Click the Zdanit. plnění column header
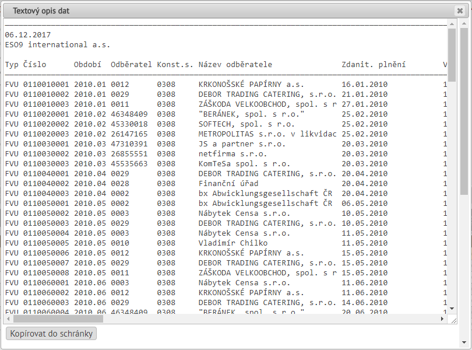 coord(374,65)
